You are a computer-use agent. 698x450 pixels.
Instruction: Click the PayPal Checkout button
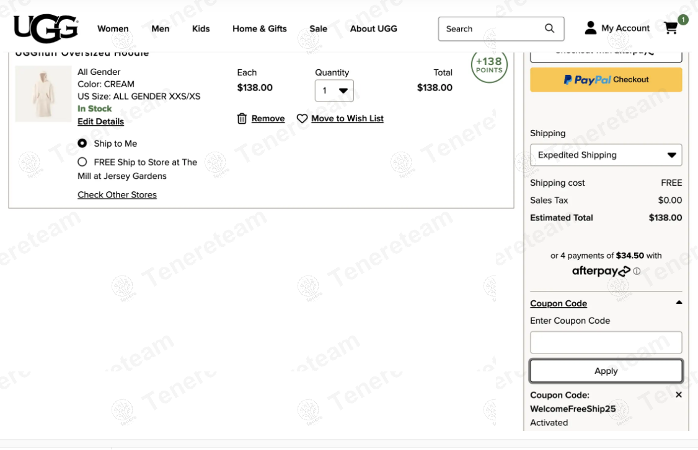606,80
